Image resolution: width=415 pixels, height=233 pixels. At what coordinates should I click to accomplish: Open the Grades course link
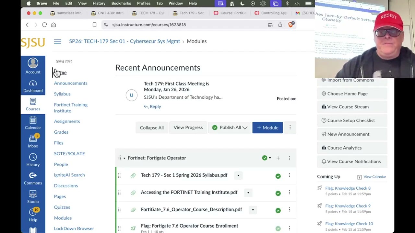tap(61, 132)
